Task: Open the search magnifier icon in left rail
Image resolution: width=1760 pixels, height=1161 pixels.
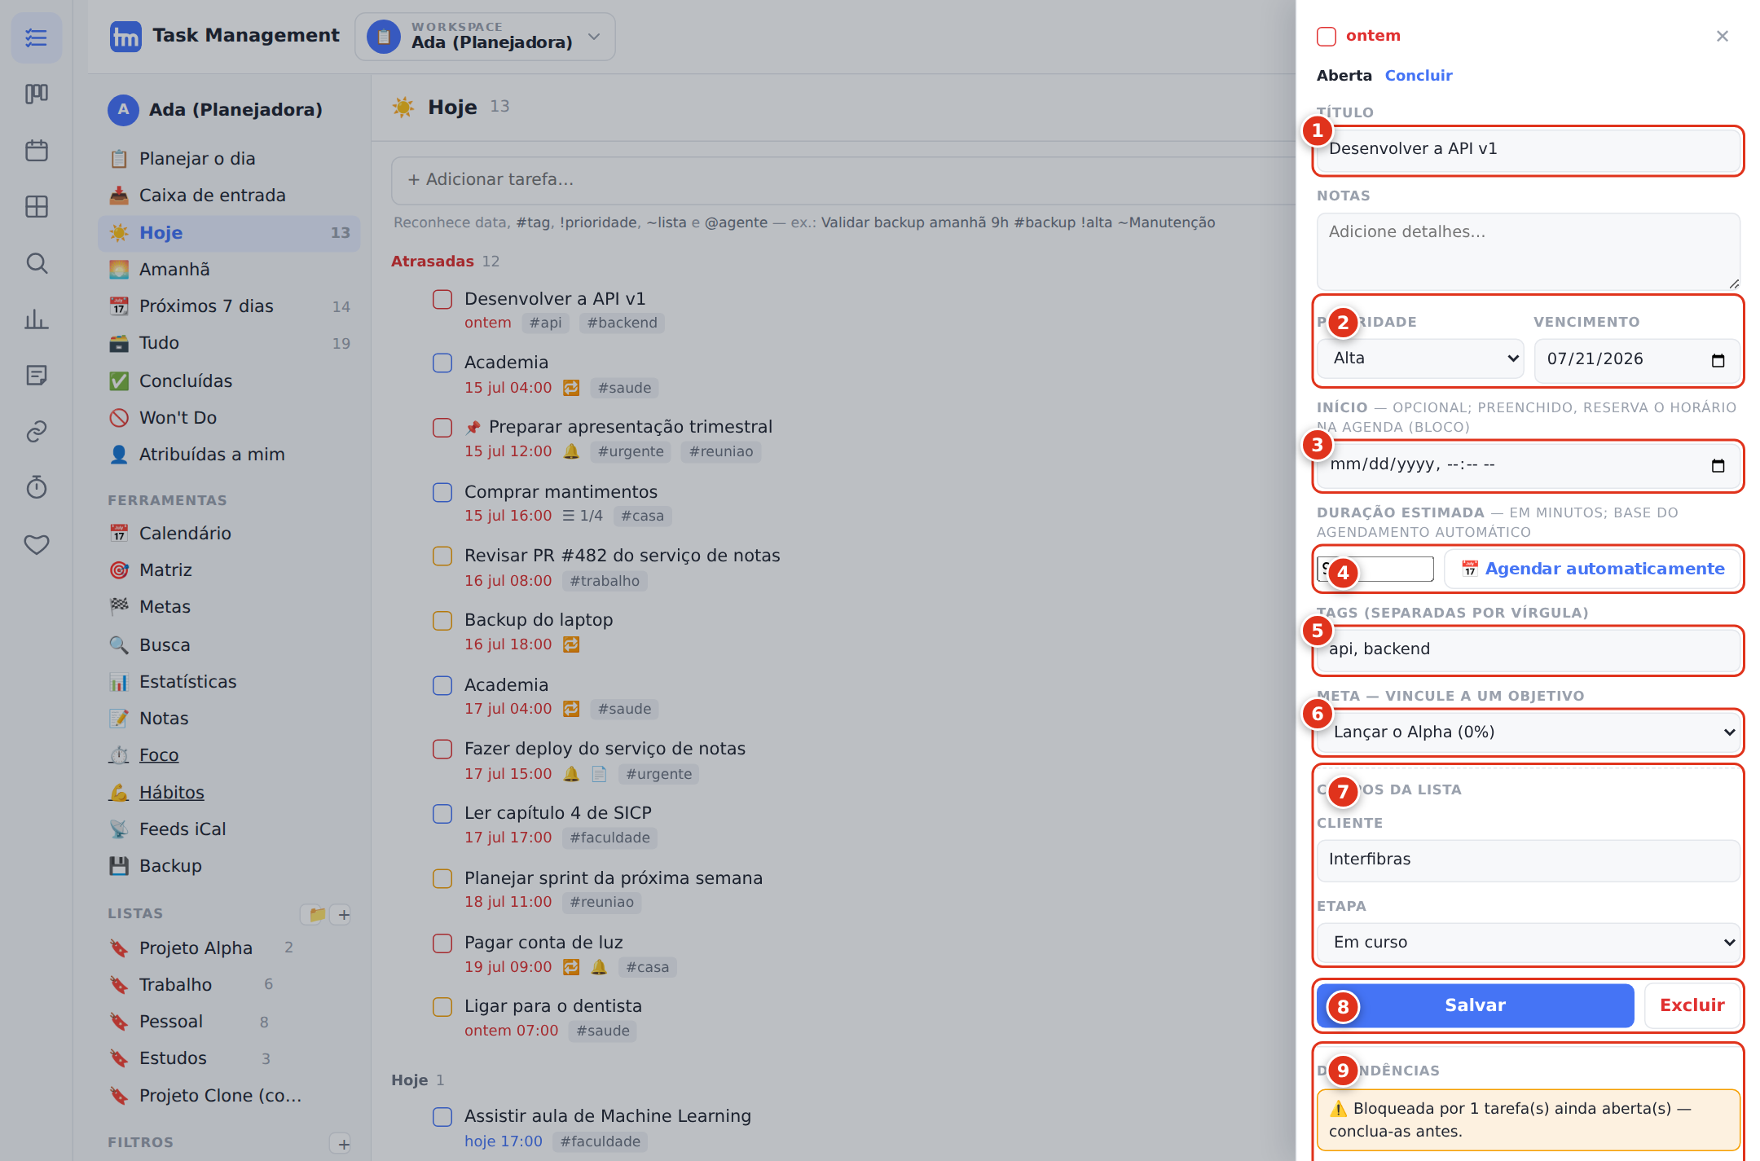Action: click(37, 262)
